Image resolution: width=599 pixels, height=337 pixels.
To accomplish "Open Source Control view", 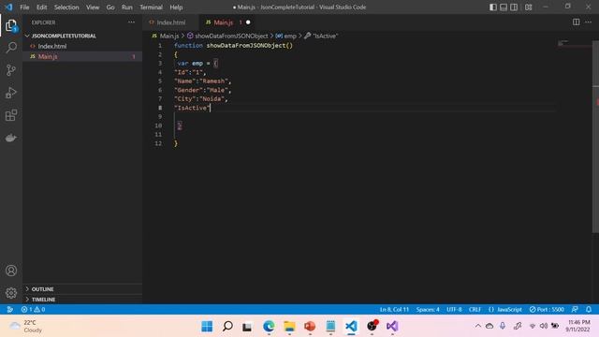I will point(11,70).
